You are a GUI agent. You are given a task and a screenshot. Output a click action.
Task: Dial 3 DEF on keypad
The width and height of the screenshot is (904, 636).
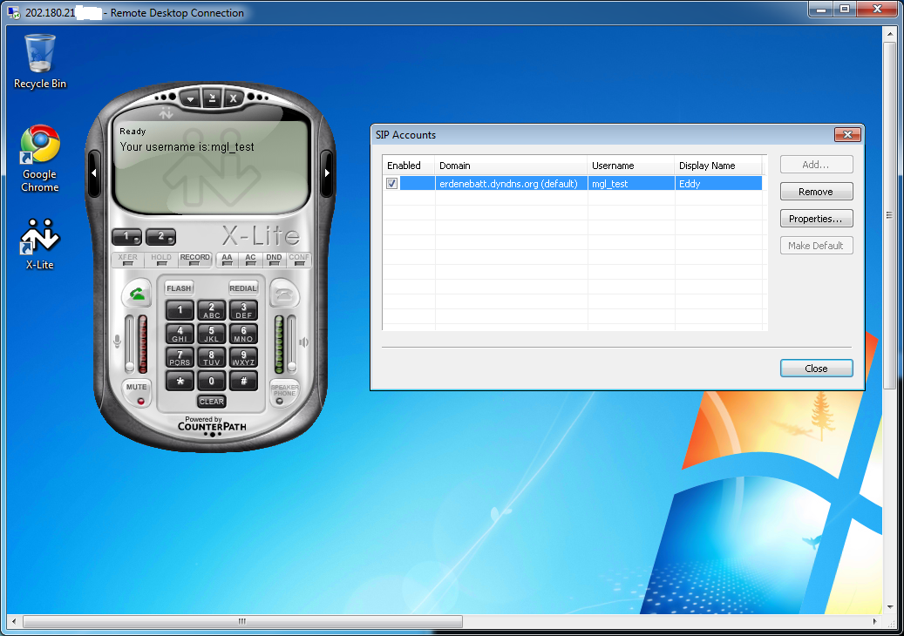pyautogui.click(x=243, y=310)
